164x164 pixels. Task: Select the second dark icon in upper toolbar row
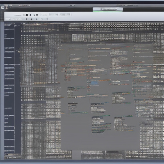point(30,15)
